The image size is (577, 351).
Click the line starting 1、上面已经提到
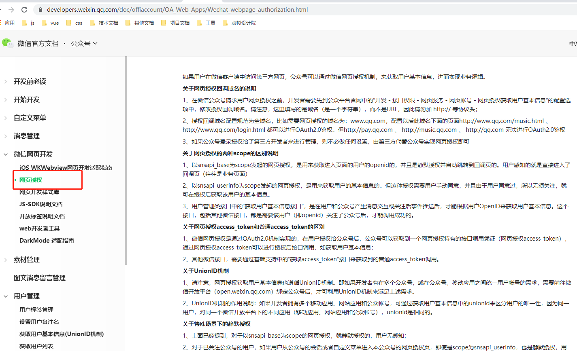(294, 336)
